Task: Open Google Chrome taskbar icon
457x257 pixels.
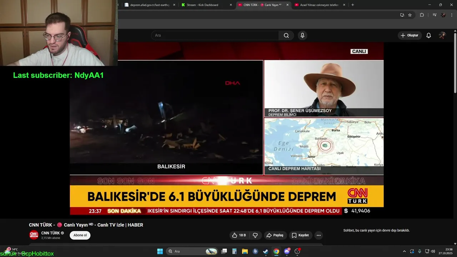Action: click(276, 251)
